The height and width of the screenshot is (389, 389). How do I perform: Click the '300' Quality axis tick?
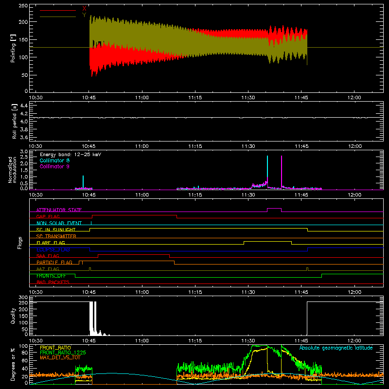23,298
